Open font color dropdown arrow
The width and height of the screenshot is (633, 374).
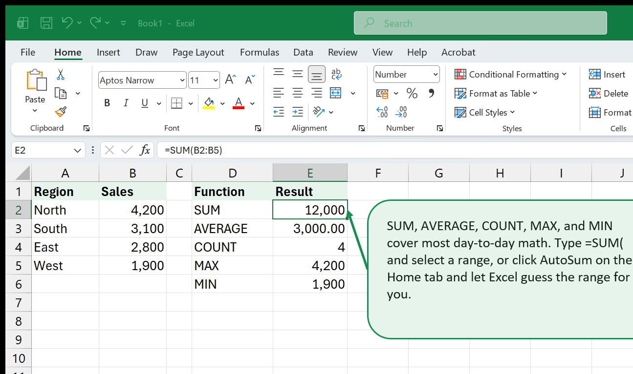pyautogui.click(x=252, y=103)
